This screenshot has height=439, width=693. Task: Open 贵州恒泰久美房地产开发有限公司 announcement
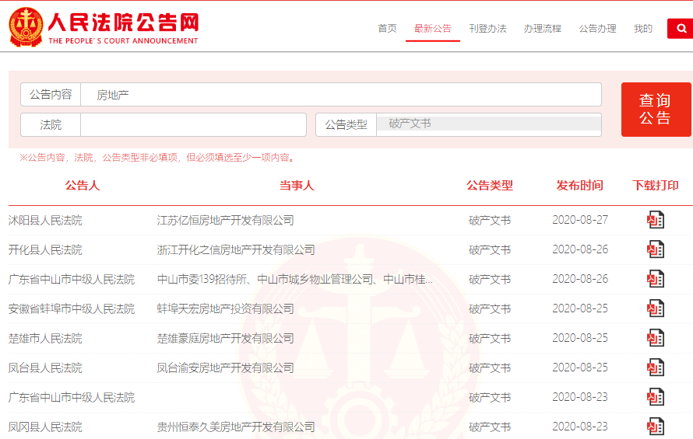(236, 427)
